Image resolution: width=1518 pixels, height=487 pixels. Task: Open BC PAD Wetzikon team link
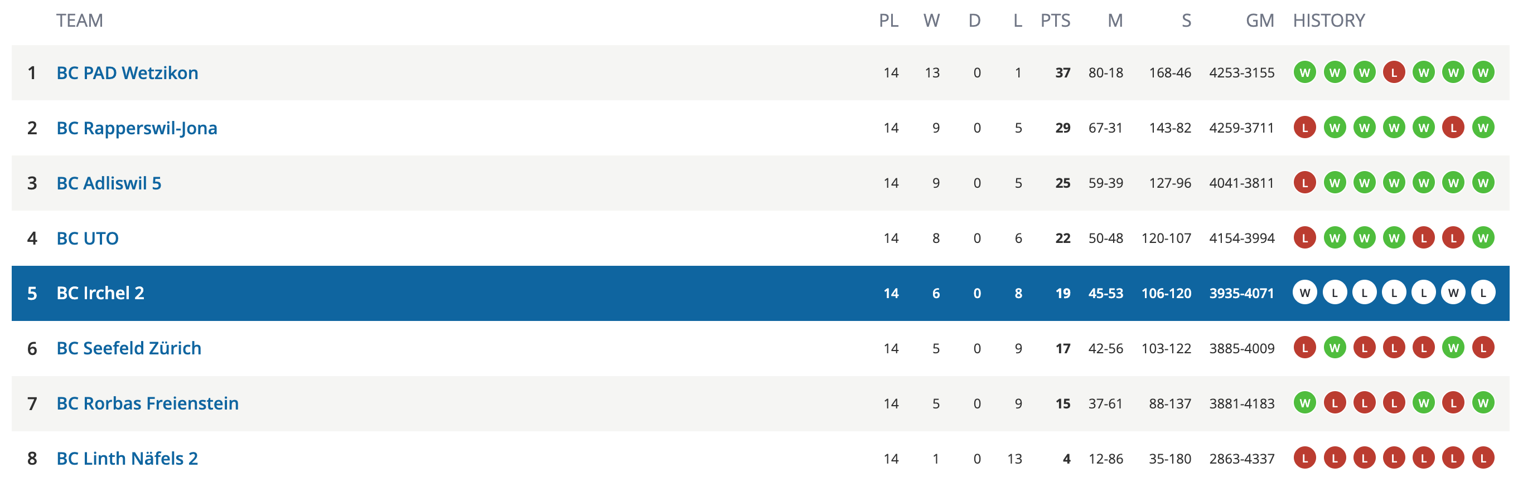(127, 73)
